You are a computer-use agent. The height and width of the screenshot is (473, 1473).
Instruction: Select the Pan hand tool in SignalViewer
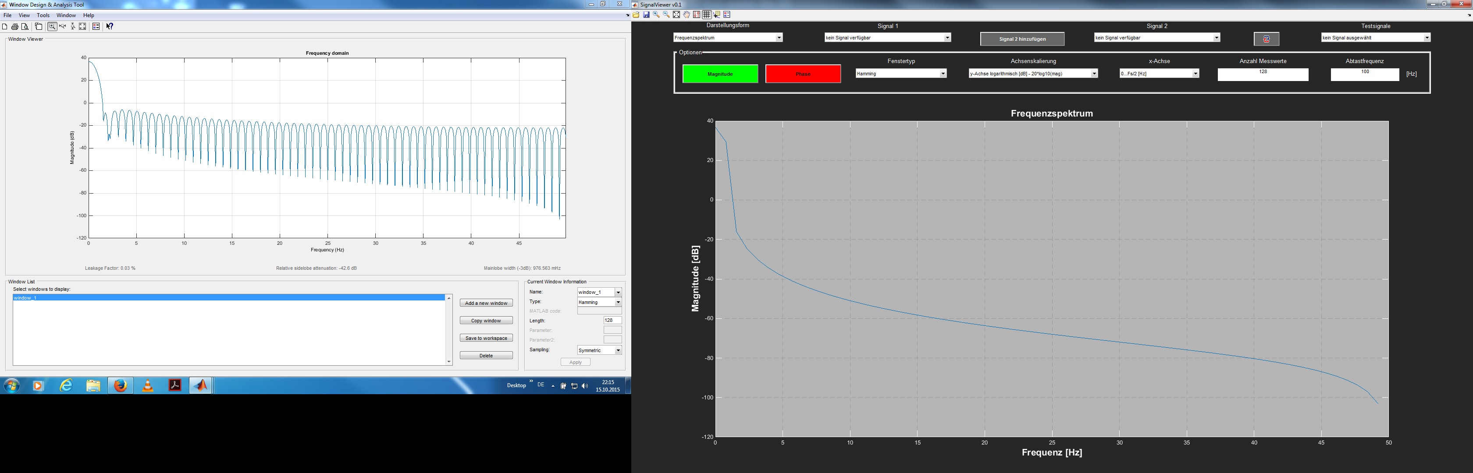(x=687, y=15)
